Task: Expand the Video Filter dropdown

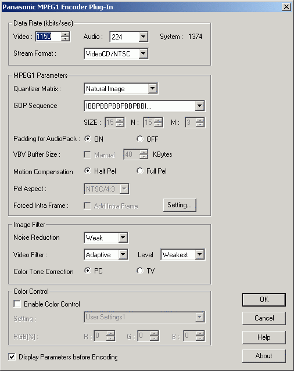Action: tap(123, 254)
